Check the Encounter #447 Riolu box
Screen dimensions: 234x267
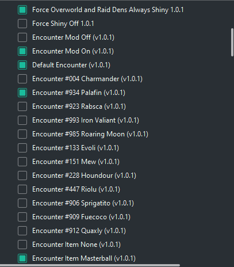click(x=22, y=189)
